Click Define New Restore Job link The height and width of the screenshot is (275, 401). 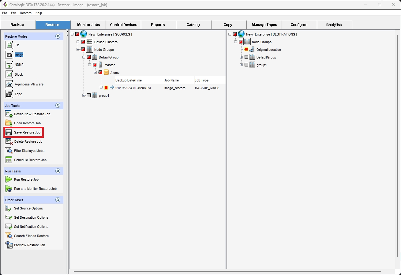pos(32,114)
